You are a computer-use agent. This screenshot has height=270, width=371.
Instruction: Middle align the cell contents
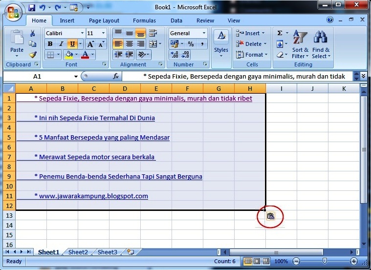tap(129, 33)
